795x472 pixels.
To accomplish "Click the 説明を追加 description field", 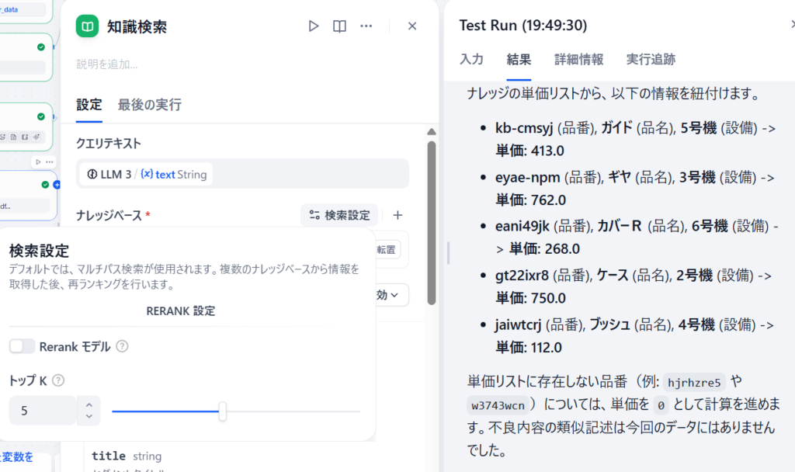I will click(107, 64).
